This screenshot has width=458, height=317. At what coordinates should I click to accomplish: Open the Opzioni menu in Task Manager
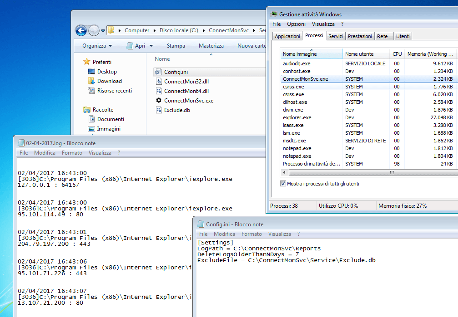pos(296,24)
